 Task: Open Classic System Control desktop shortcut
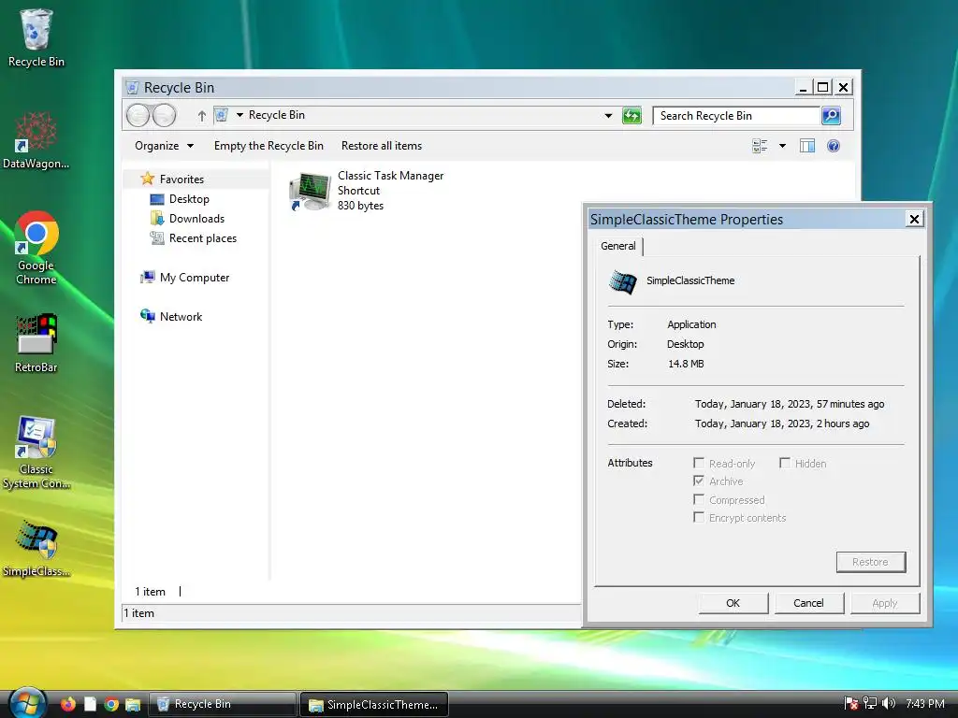[x=36, y=452]
